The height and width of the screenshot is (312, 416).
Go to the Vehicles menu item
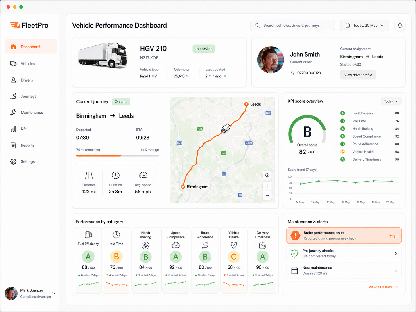(31, 63)
